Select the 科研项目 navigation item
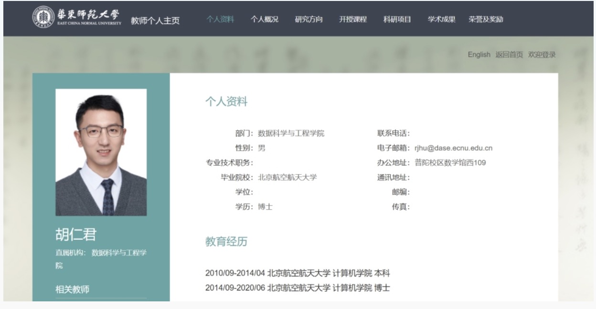This screenshot has height=309, width=596. point(397,20)
